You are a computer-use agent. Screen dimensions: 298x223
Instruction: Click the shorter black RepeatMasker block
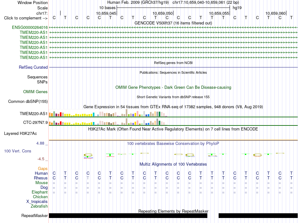pos(258,215)
